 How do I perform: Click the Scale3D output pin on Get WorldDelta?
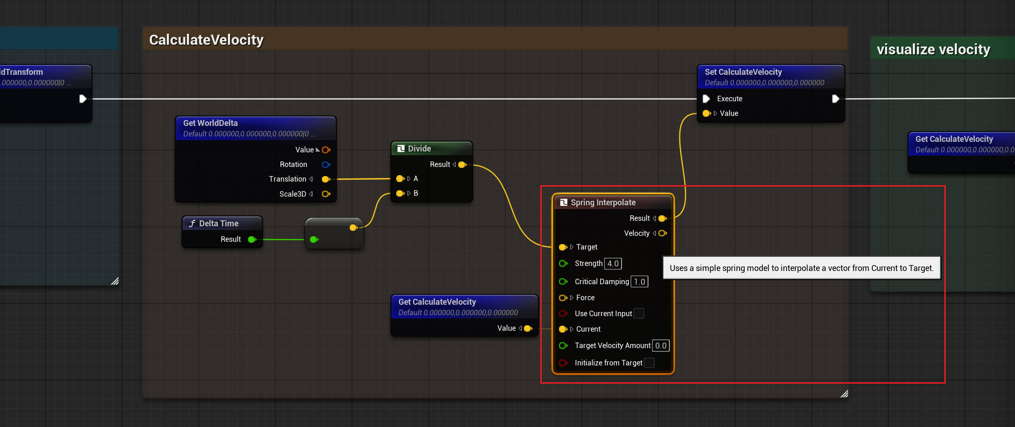click(326, 194)
